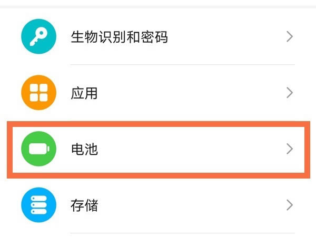The width and height of the screenshot is (316, 237).
Task: Choose the 电池 text label
Action: point(84,150)
